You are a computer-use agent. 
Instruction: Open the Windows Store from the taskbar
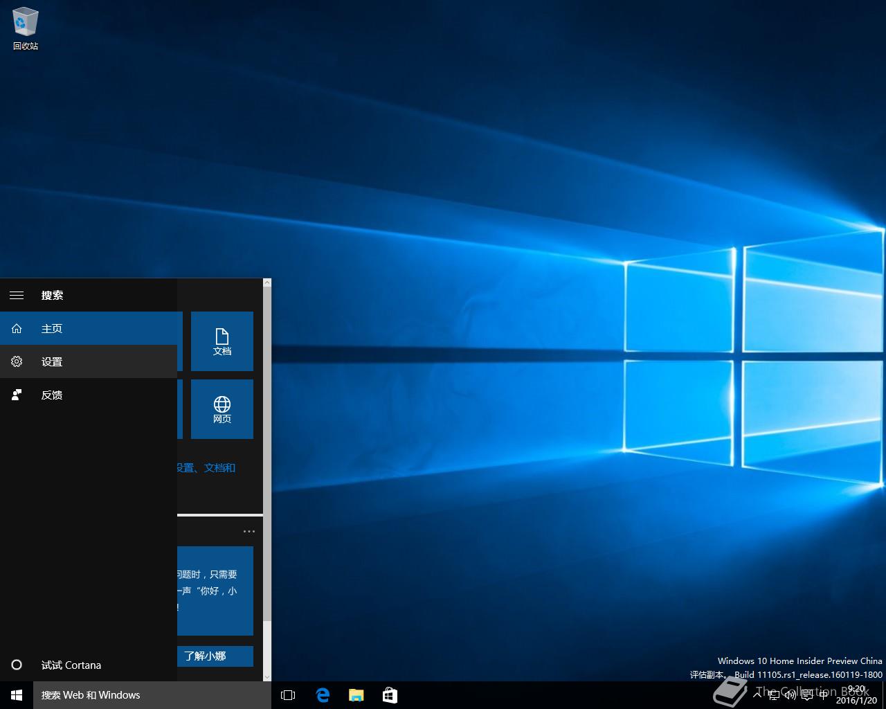390,695
